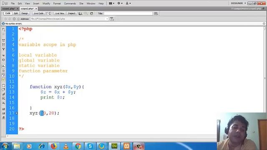Open the Layout dropdown in menu bar
The image size is (267, 150).
111,3
